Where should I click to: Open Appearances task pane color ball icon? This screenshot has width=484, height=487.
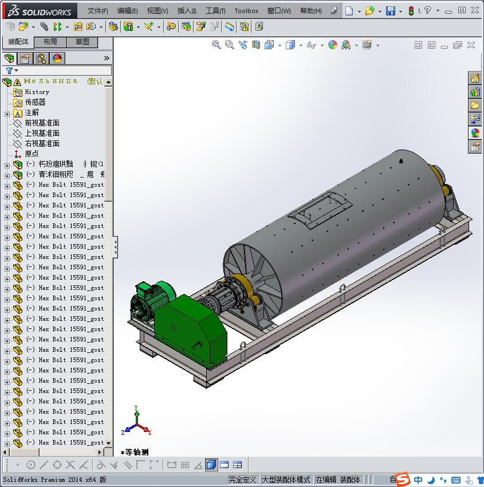tap(475, 132)
